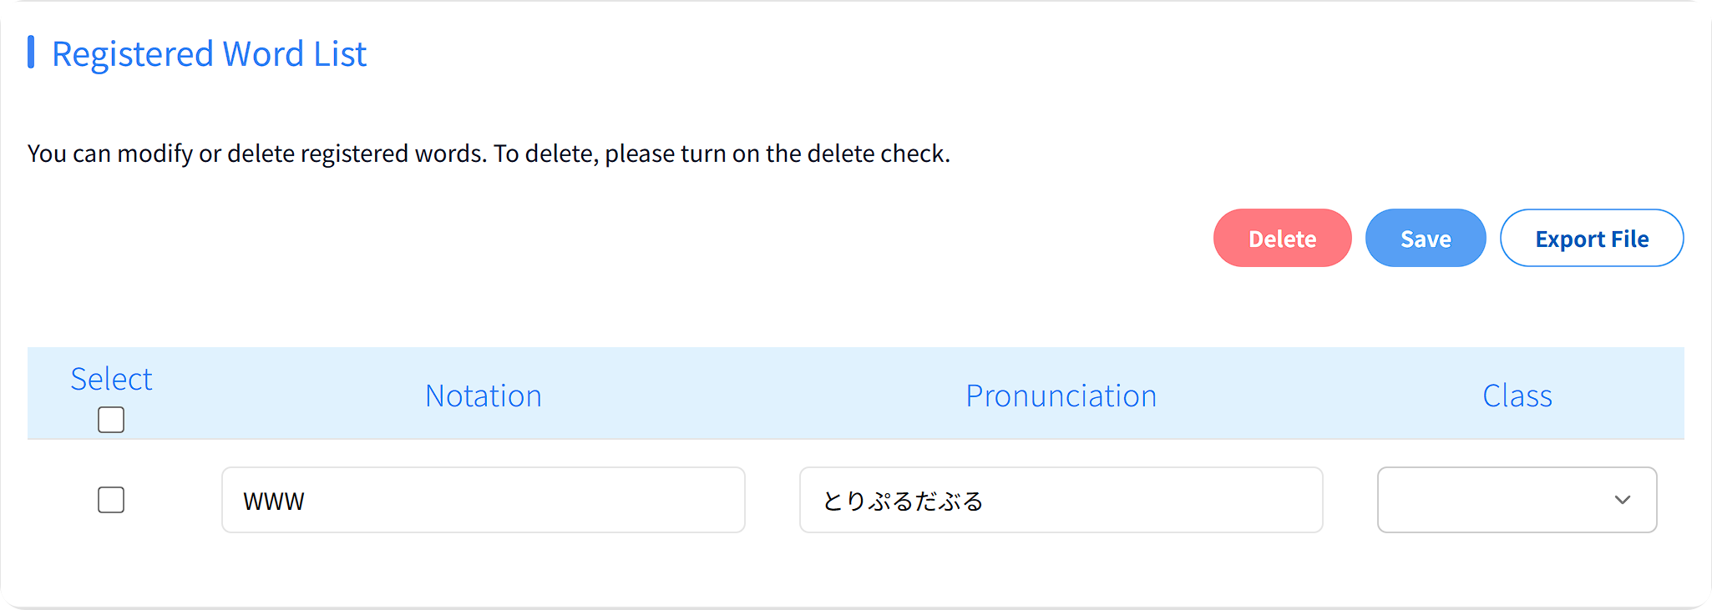Check the box for the WWW row
The width and height of the screenshot is (1712, 610).
click(111, 500)
